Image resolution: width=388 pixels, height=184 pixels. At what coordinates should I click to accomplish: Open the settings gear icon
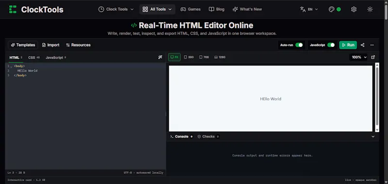tap(354, 9)
